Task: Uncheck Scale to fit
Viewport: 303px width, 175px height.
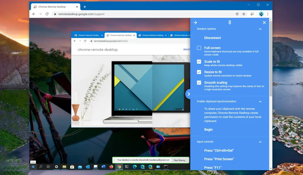Action: click(x=199, y=61)
